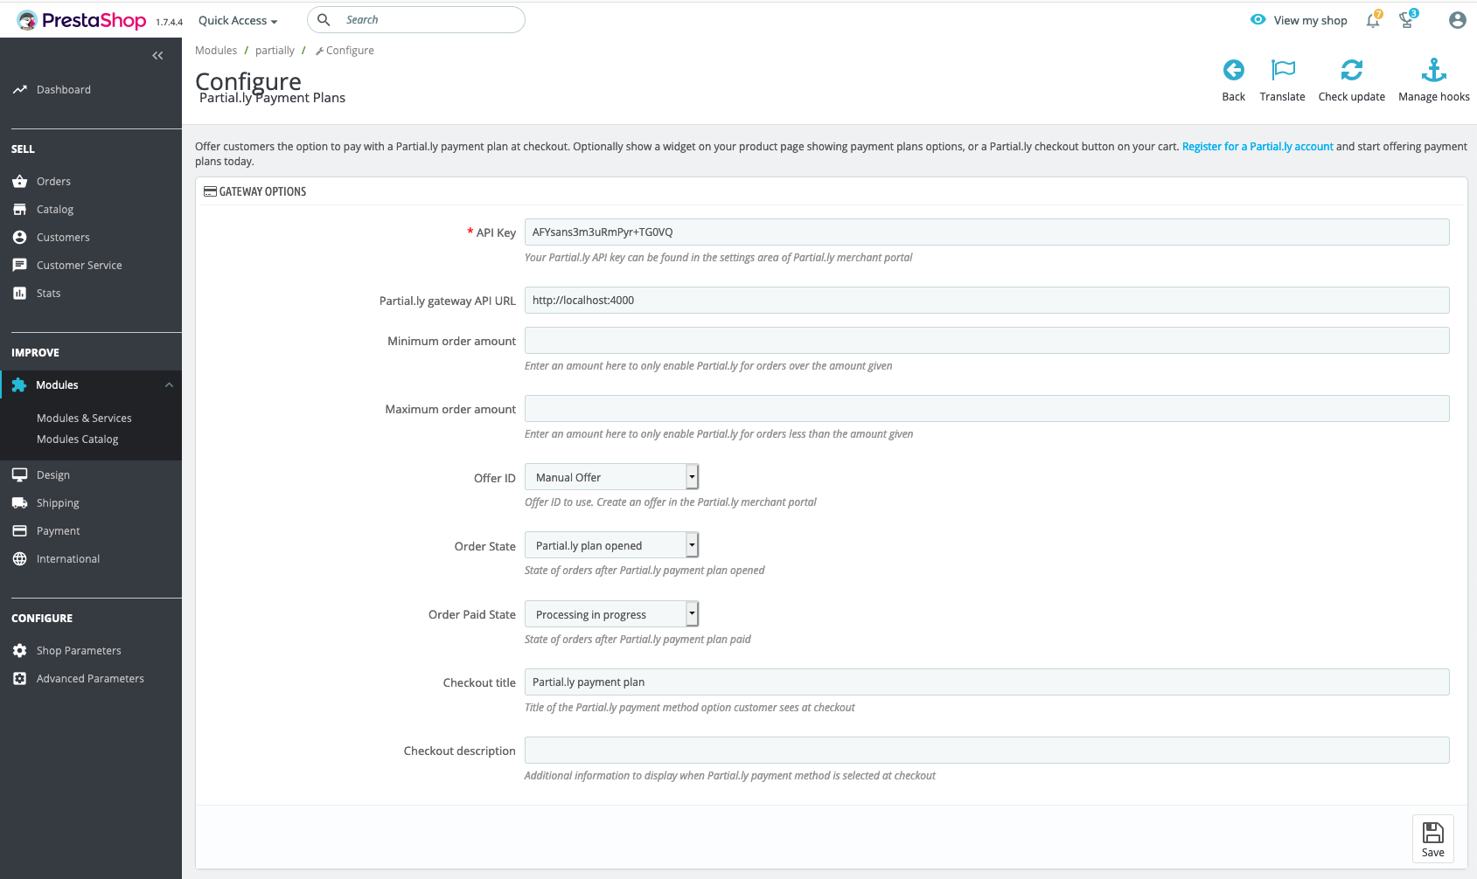Go to Dashboard menu label
Screen dimensions: 1477x879
[63, 90]
